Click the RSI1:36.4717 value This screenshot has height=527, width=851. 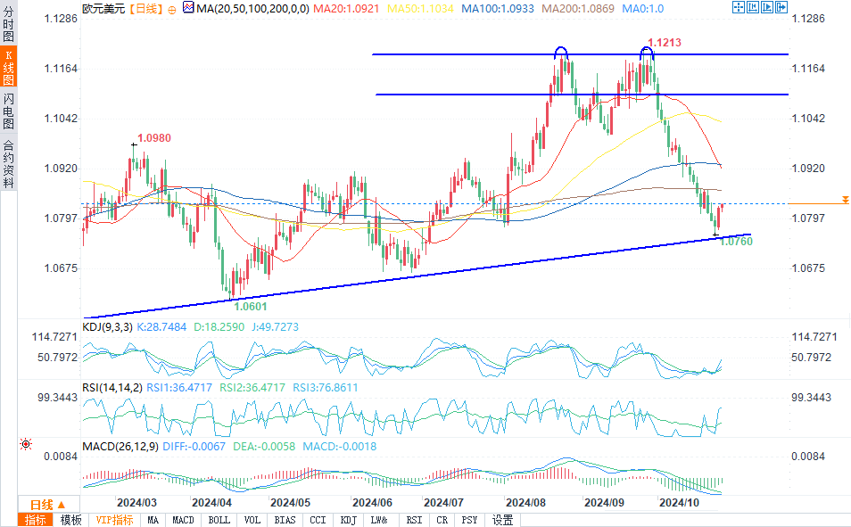[x=179, y=388]
